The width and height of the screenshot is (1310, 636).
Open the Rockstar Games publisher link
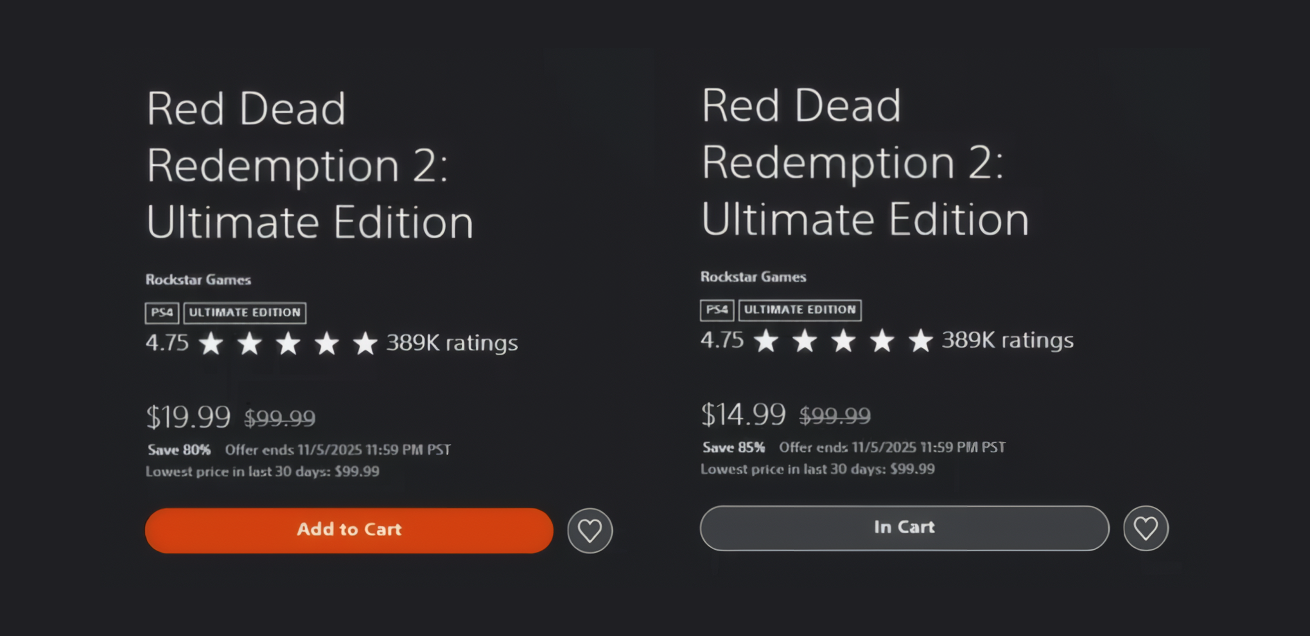click(198, 279)
